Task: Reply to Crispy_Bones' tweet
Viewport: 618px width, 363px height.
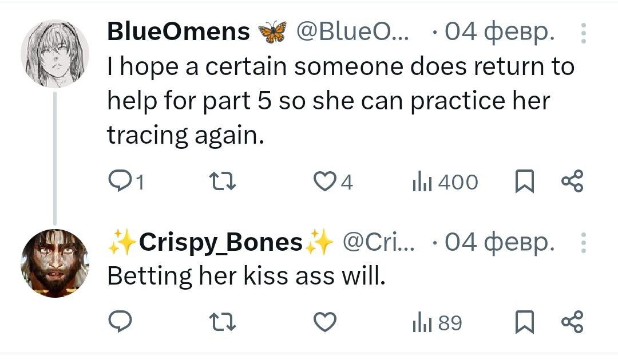Action: [120, 322]
